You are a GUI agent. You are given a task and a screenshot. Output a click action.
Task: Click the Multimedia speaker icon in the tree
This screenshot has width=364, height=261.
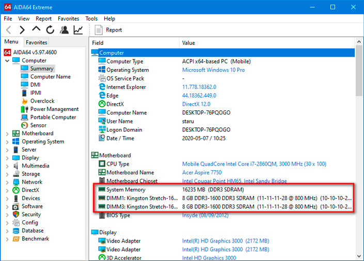pyautogui.click(x=16, y=166)
